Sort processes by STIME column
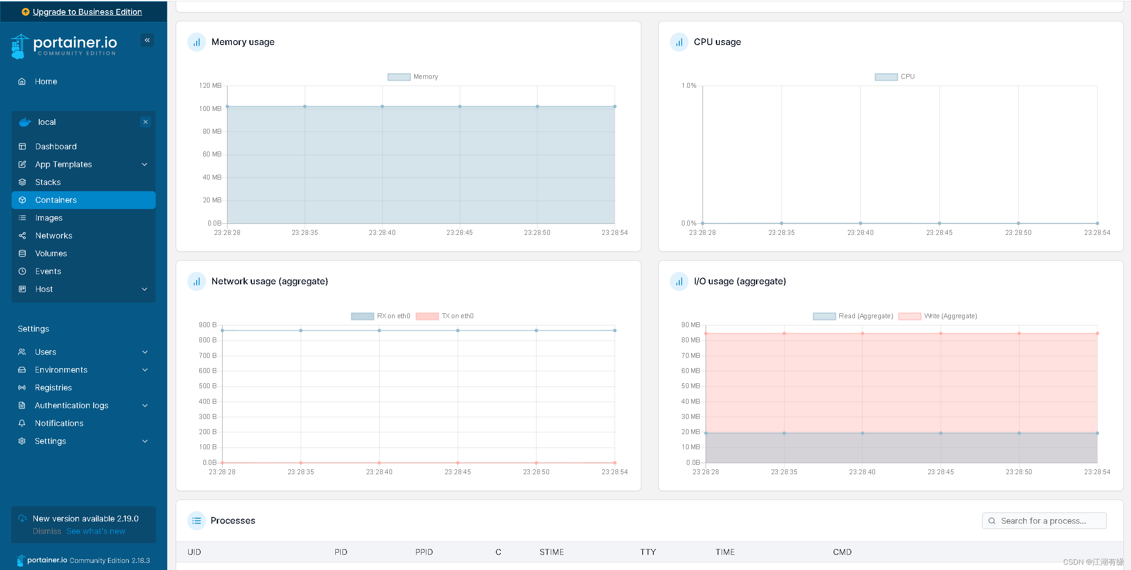 552,552
